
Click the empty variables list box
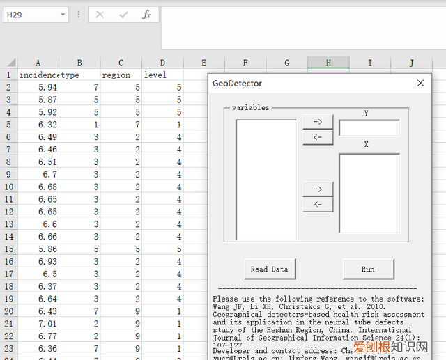coord(266,180)
